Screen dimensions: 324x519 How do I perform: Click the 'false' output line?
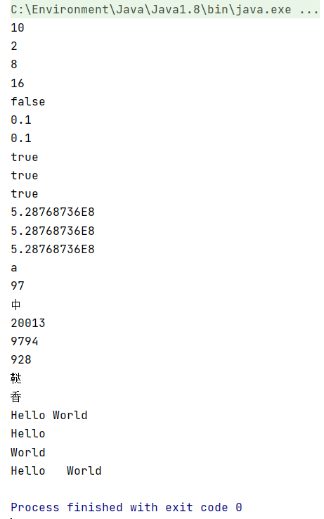tap(28, 101)
